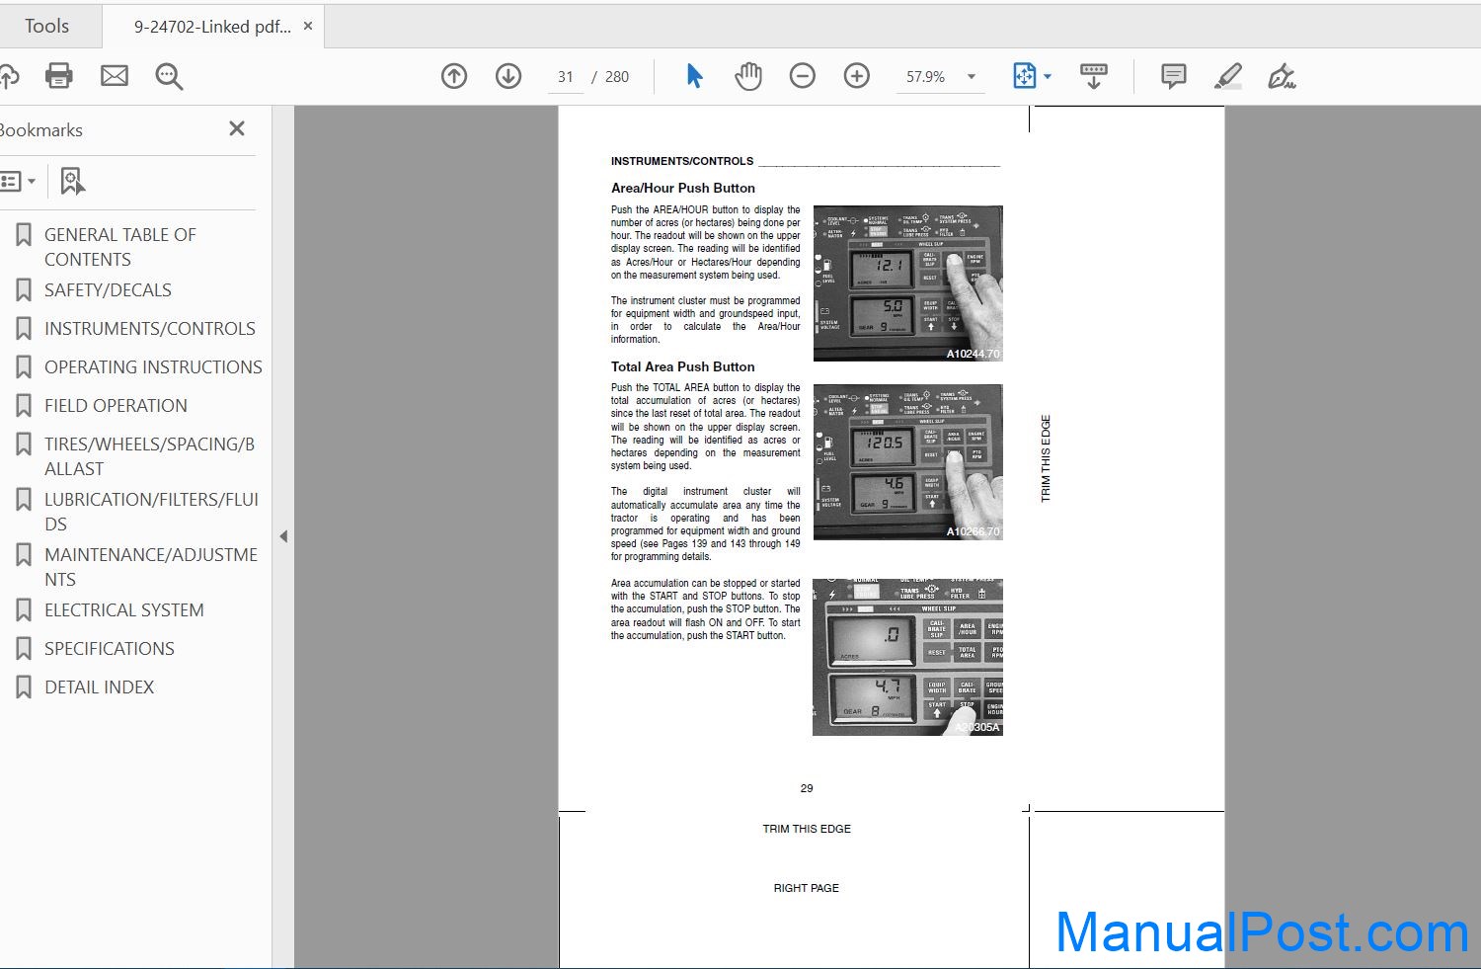1481x969 pixels.
Task: Activate the hand pan tool
Action: click(x=748, y=76)
